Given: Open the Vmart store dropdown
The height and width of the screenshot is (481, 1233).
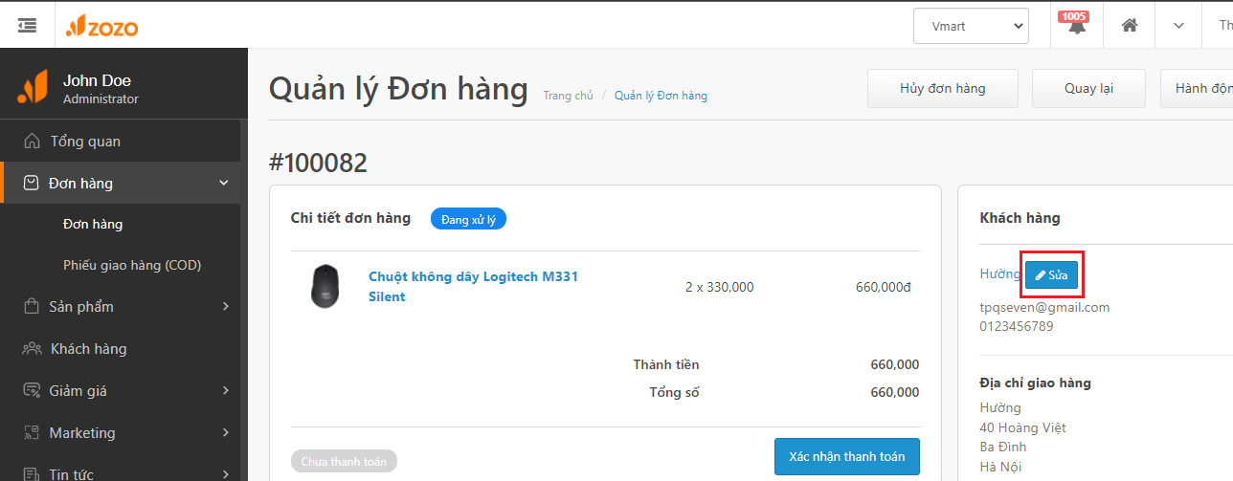Looking at the screenshot, I should tap(971, 27).
